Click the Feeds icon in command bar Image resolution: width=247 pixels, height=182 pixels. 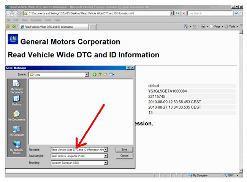coord(195,27)
